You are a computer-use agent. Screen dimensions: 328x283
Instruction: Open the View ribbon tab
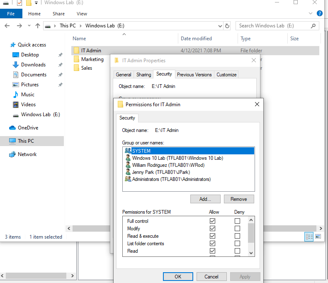pyautogui.click(x=82, y=14)
